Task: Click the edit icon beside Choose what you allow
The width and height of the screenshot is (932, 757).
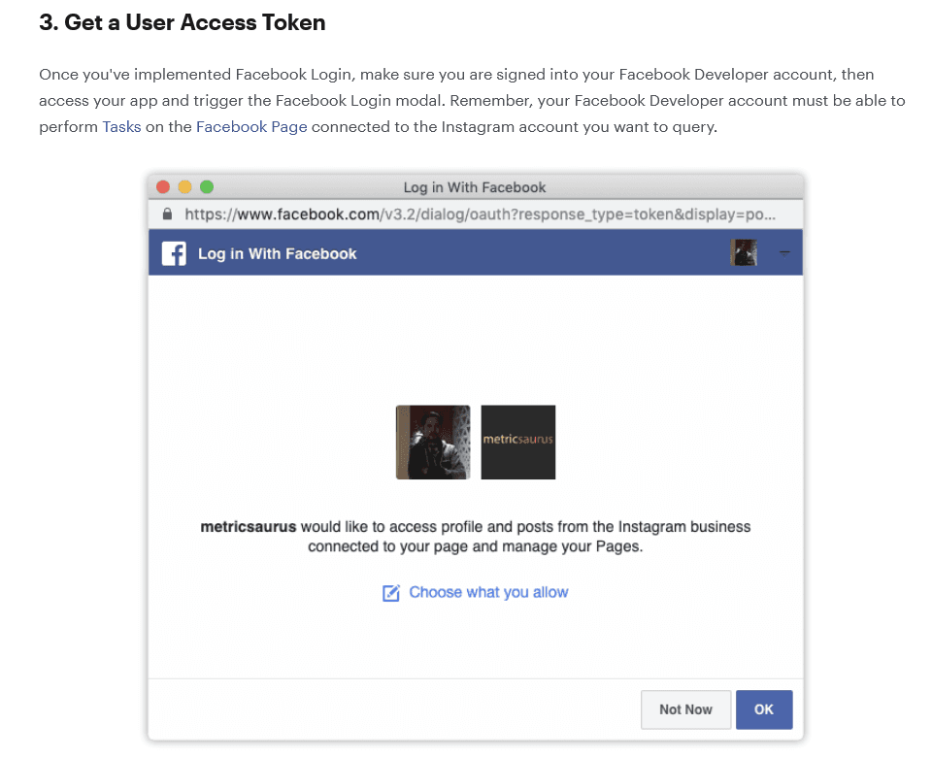Action: coord(391,592)
